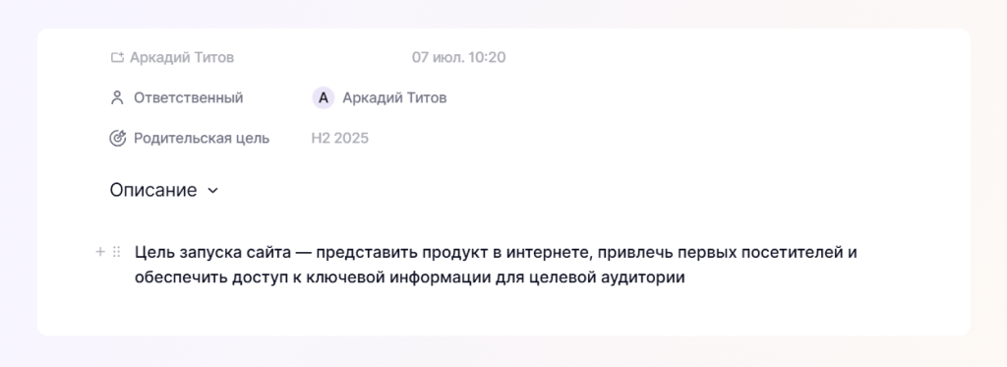Click the six-dot drag handle of the description block
Image resolution: width=1007 pixels, height=367 pixels.
[x=116, y=252]
